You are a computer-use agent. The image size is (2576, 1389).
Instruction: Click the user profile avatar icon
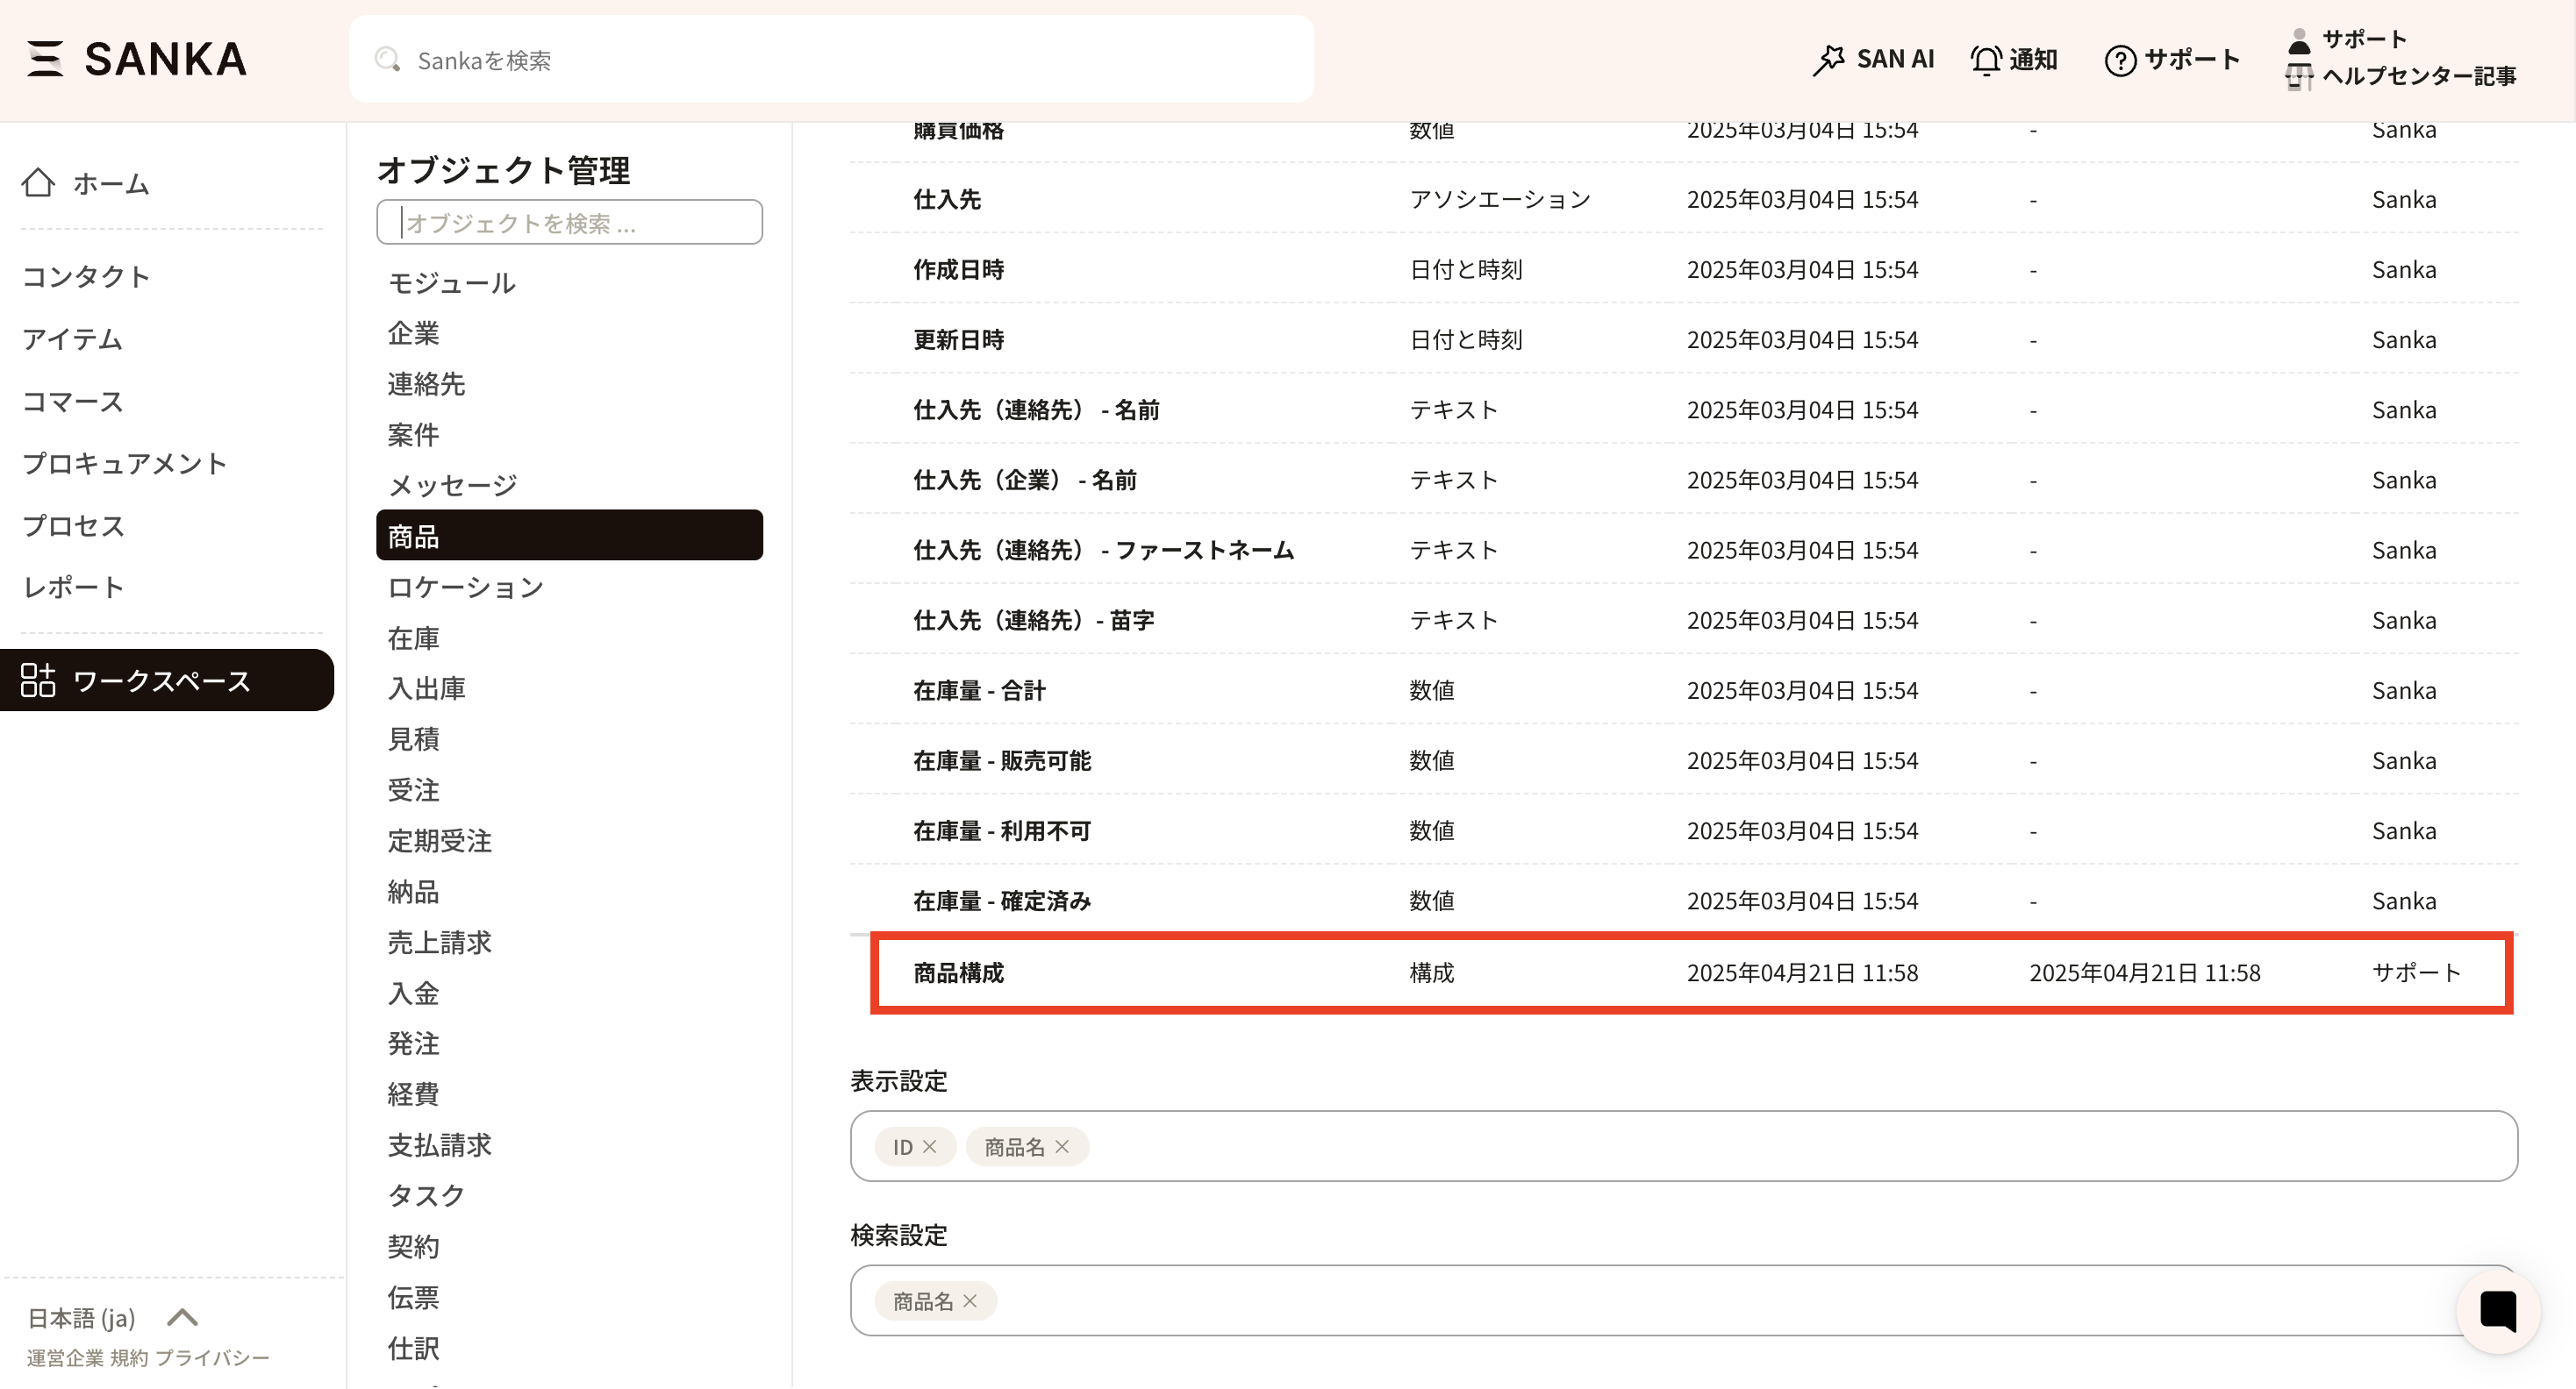(2299, 40)
